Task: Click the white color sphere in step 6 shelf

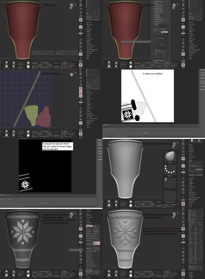Action: coord(131,205)
